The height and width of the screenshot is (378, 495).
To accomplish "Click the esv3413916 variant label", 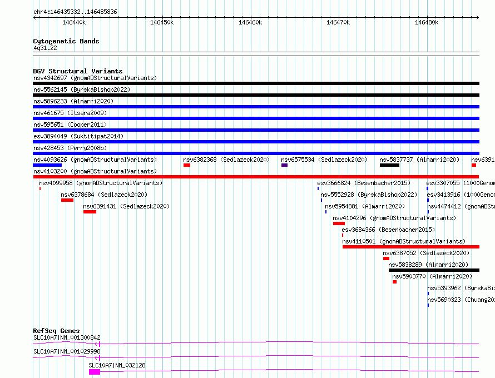I will (461, 195).
